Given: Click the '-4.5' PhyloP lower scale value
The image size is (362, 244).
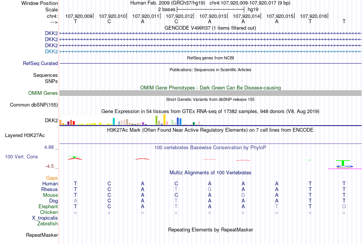Looking at the screenshot, I should coord(50,166).
